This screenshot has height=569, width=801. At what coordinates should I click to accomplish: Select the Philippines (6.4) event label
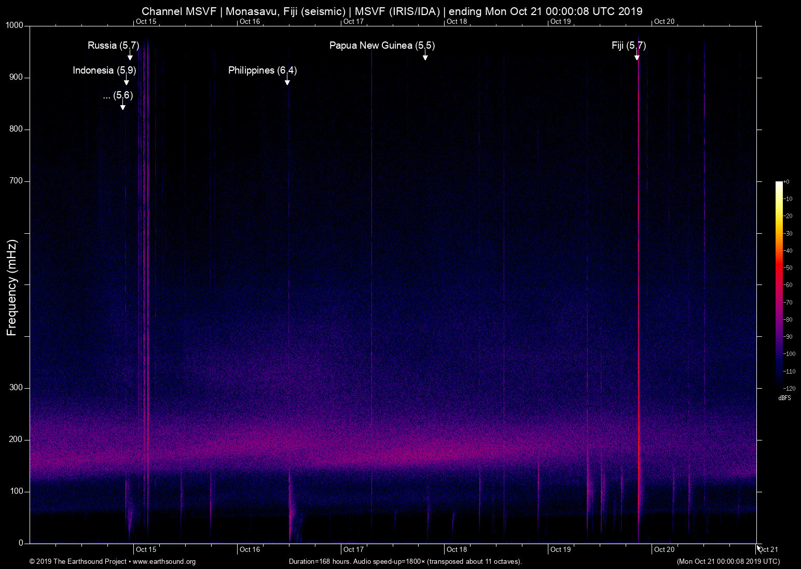tap(263, 70)
